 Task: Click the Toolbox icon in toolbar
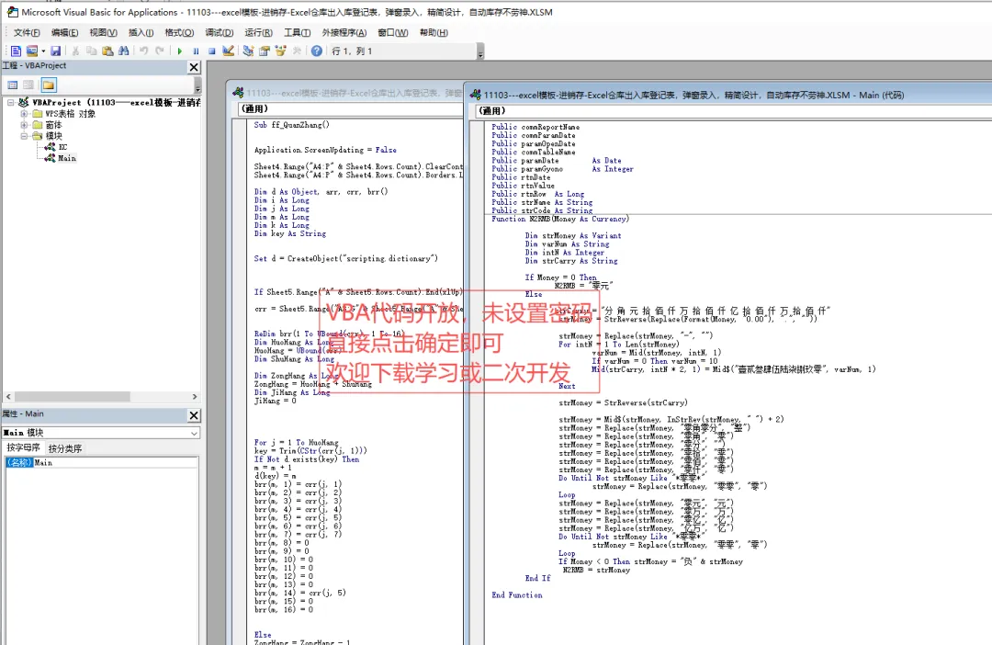[x=297, y=51]
